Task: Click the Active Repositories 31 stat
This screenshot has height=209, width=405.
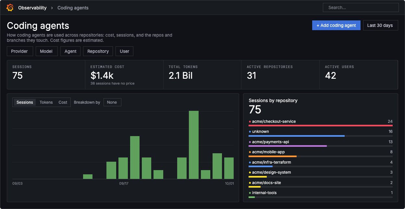Action: point(252,75)
